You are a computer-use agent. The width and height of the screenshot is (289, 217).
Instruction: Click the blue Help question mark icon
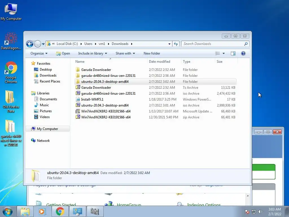tap(243, 53)
